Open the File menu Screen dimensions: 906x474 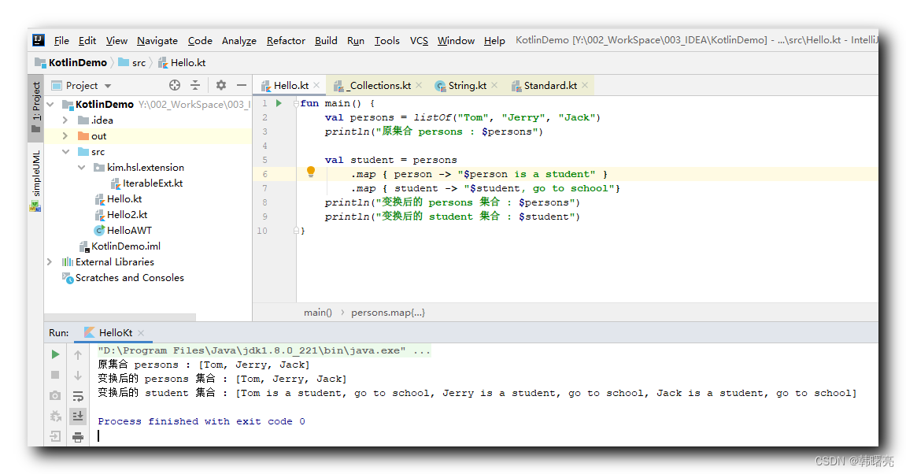coord(61,40)
